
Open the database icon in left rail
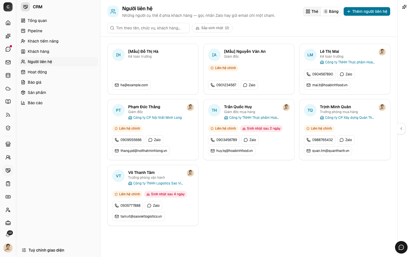[x=8, y=75]
